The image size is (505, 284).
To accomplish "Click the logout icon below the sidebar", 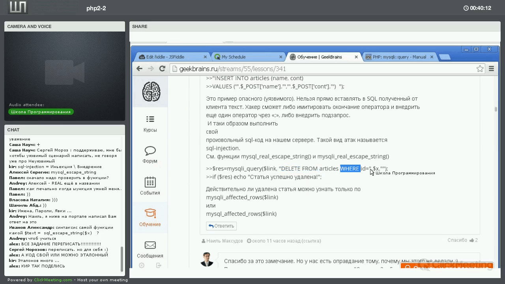I will pos(159,265).
